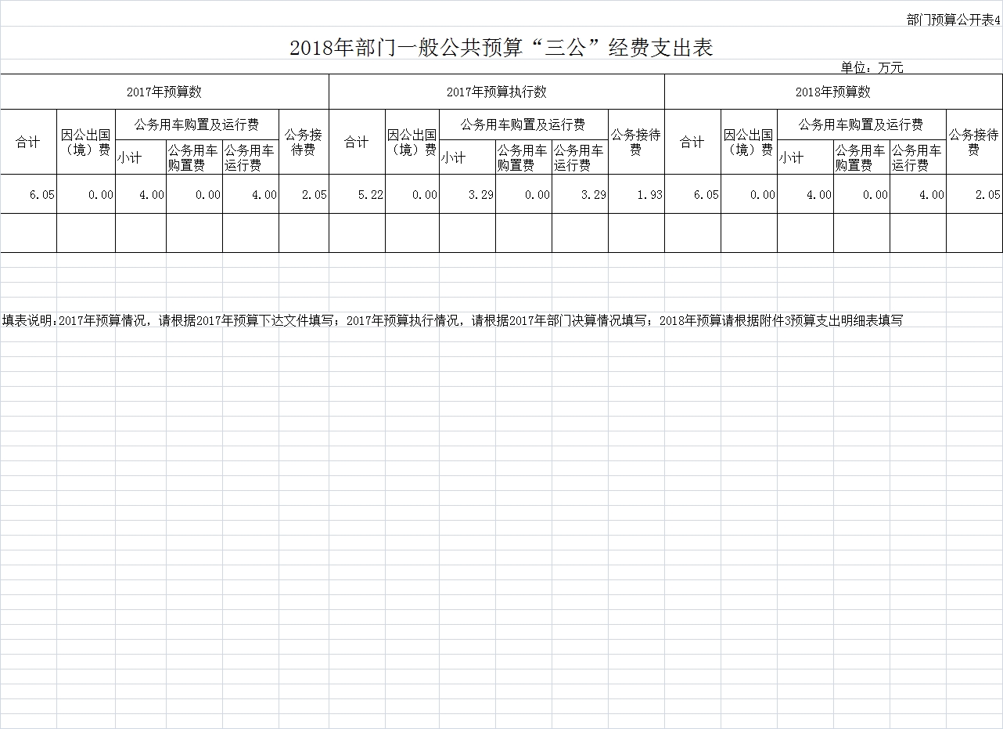Select 小计 header in 2017年预算数 group

click(x=141, y=157)
